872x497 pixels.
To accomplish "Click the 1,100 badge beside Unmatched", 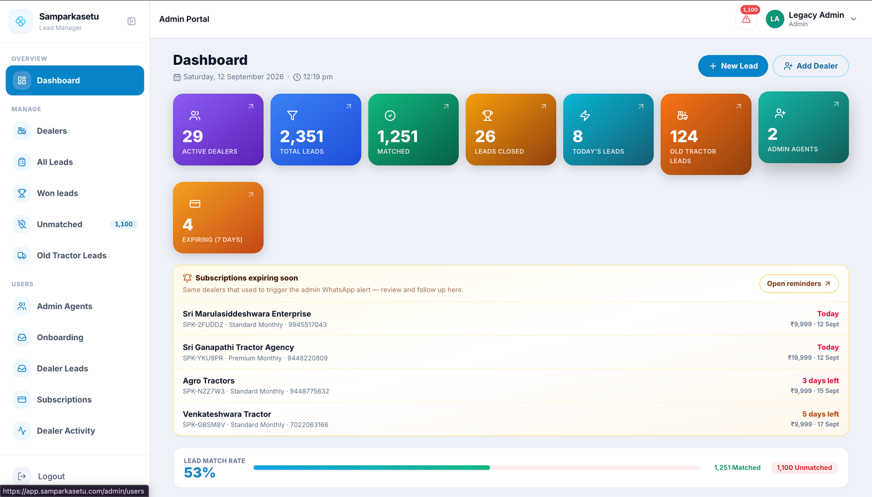I will [124, 224].
